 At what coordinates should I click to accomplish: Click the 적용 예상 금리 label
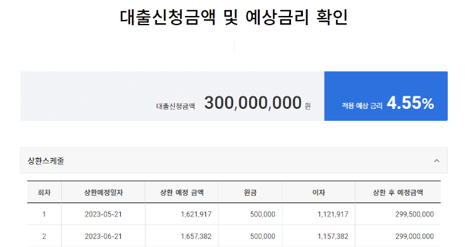click(x=362, y=106)
